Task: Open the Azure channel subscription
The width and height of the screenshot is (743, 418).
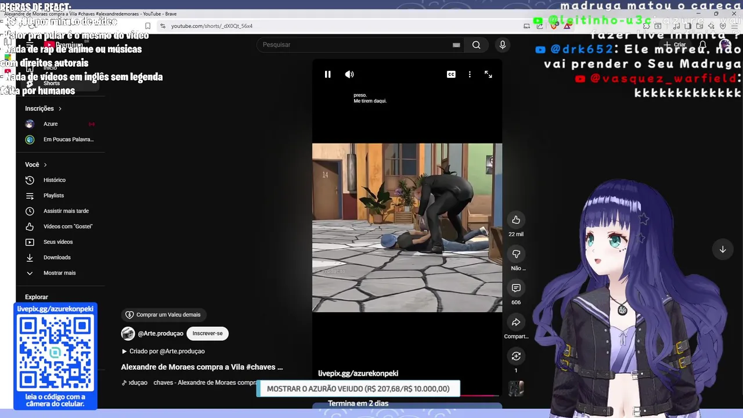Action: click(x=60, y=124)
